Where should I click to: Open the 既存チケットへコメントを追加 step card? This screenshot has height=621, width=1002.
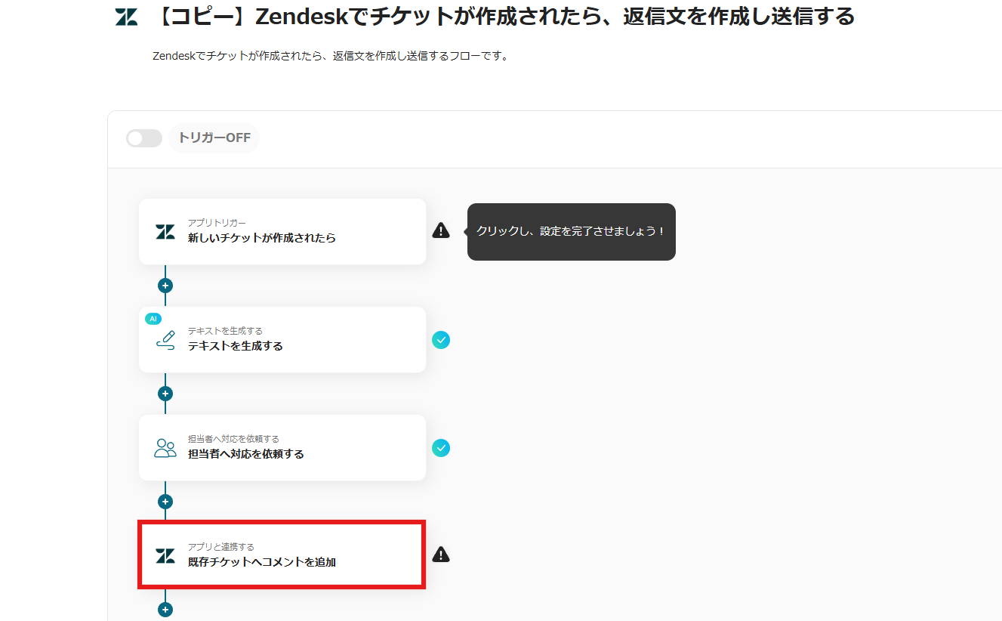tap(282, 555)
